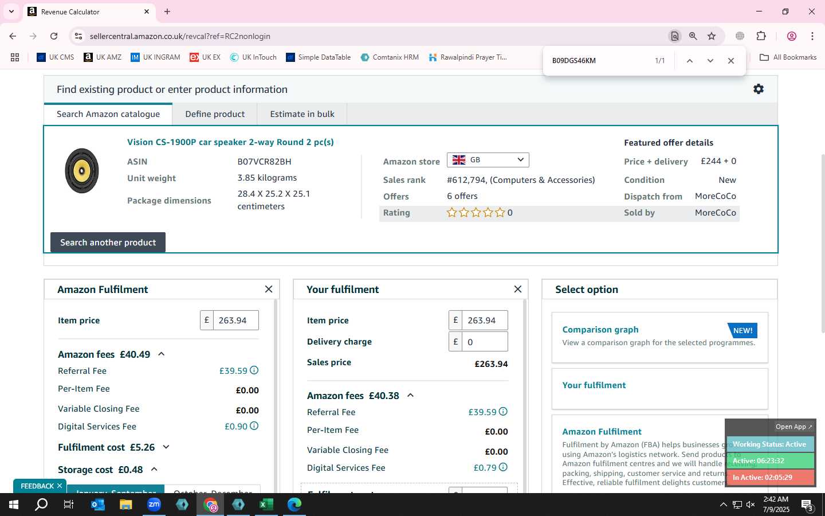Open the Vision CS-1900P car speaker link

tap(230, 142)
